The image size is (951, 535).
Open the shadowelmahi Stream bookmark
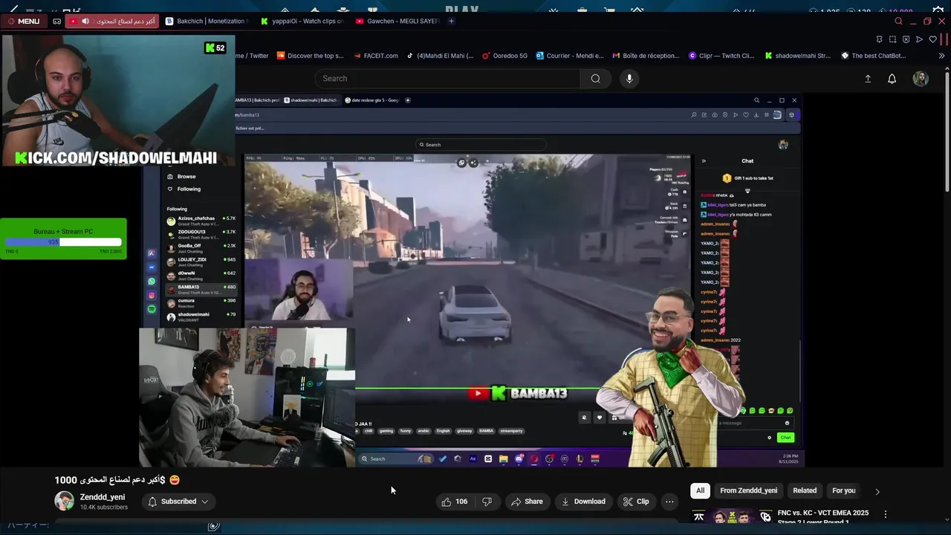pyautogui.click(x=798, y=56)
